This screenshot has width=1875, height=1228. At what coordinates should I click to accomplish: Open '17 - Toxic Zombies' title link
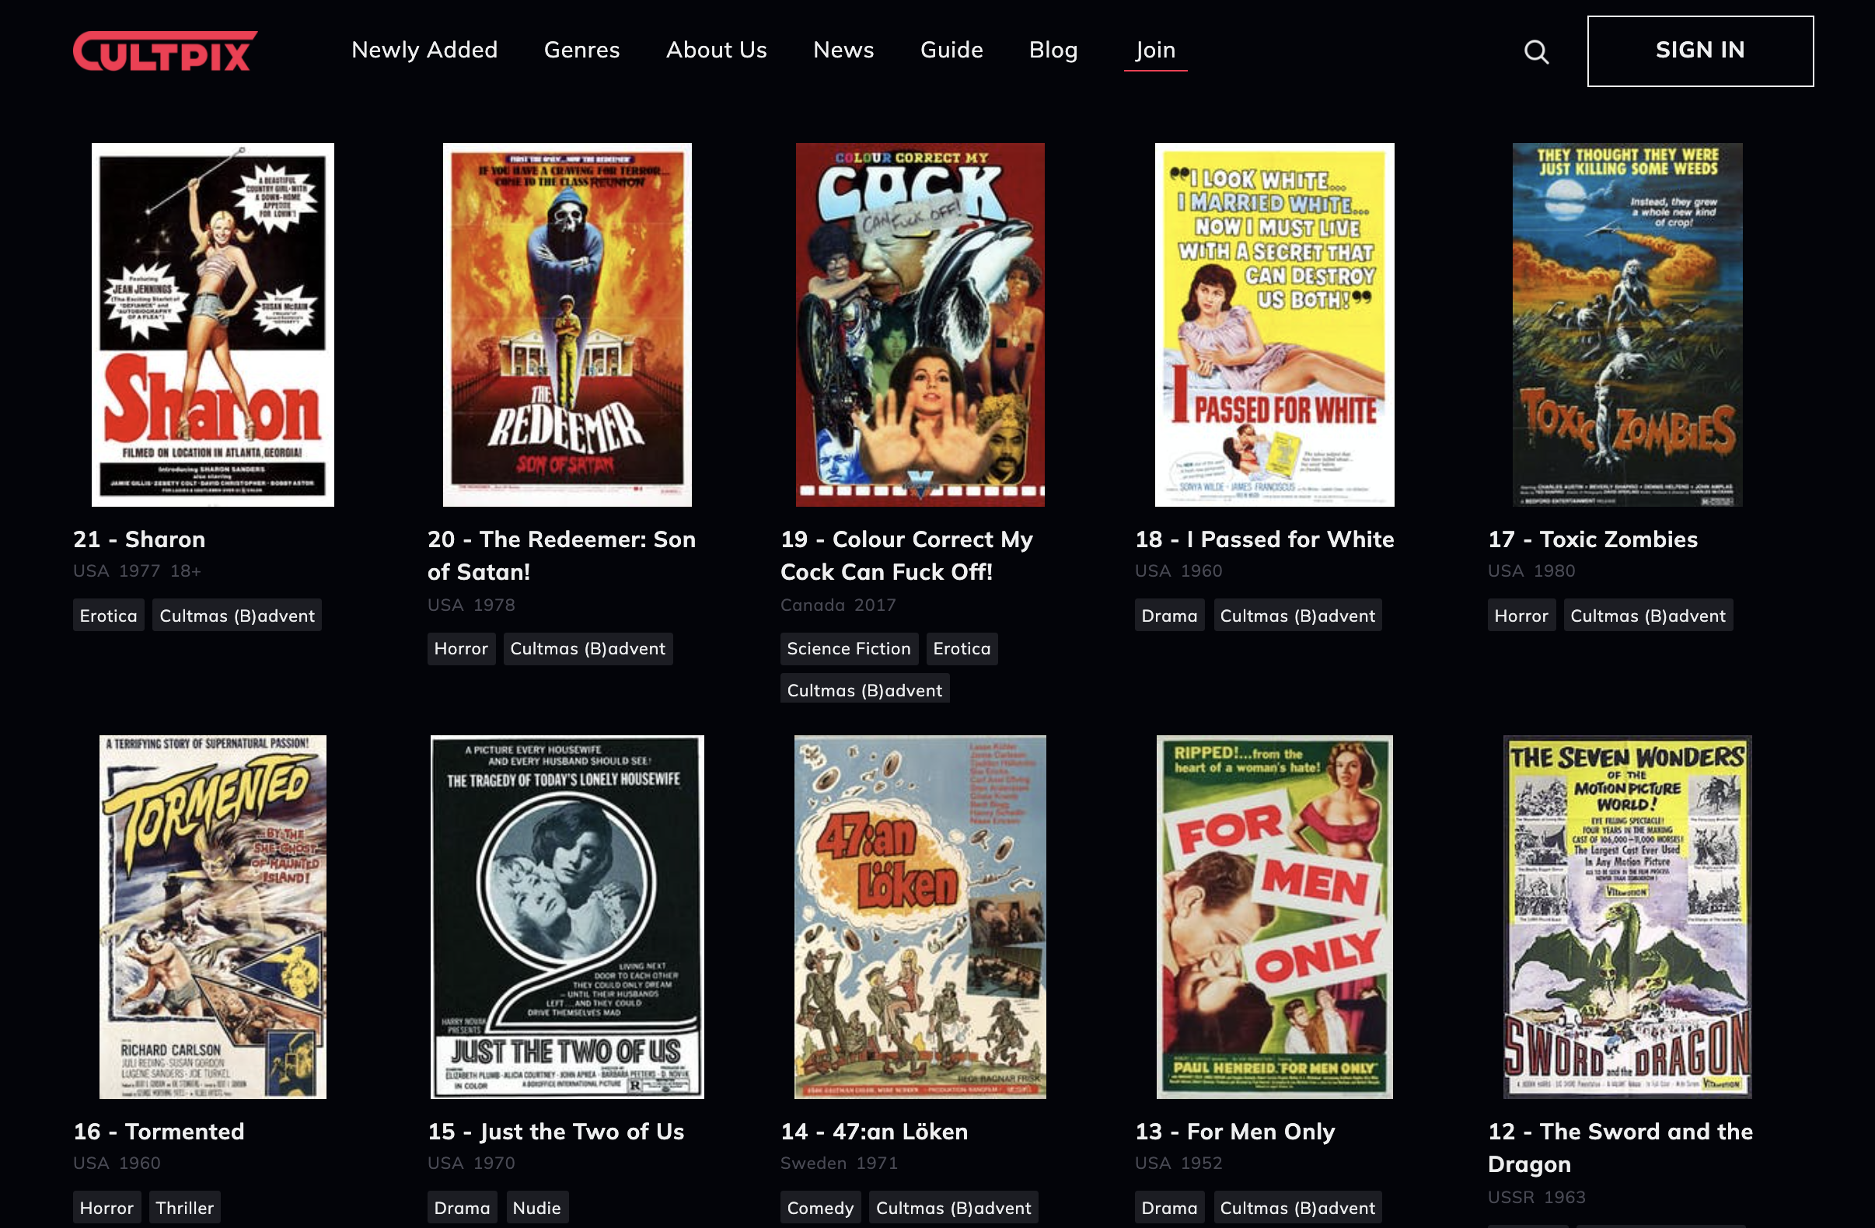(1592, 539)
